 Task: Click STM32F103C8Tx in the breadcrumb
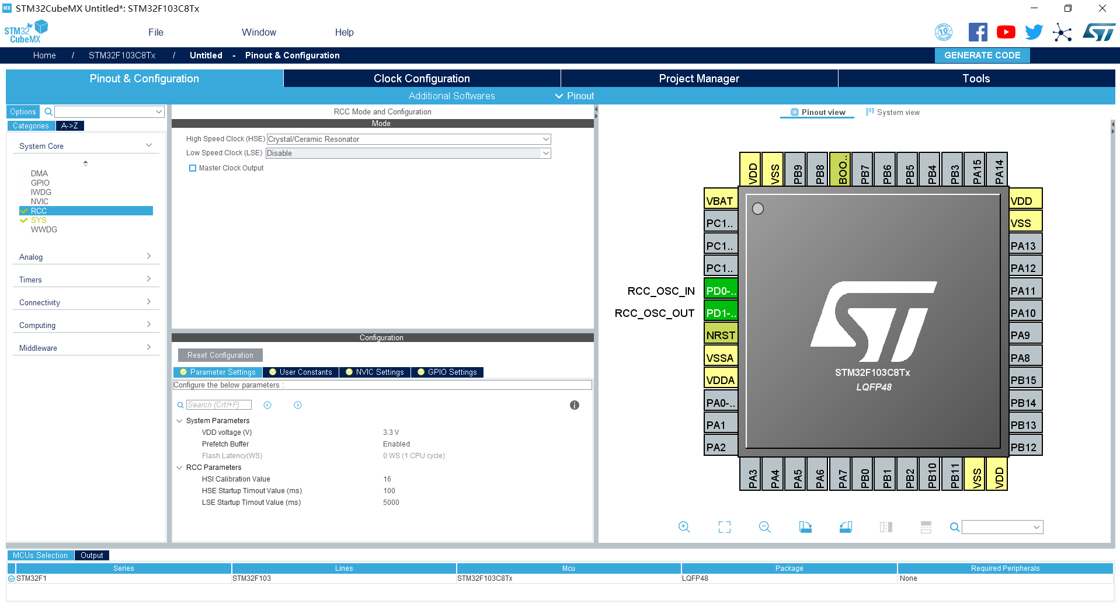[122, 55]
